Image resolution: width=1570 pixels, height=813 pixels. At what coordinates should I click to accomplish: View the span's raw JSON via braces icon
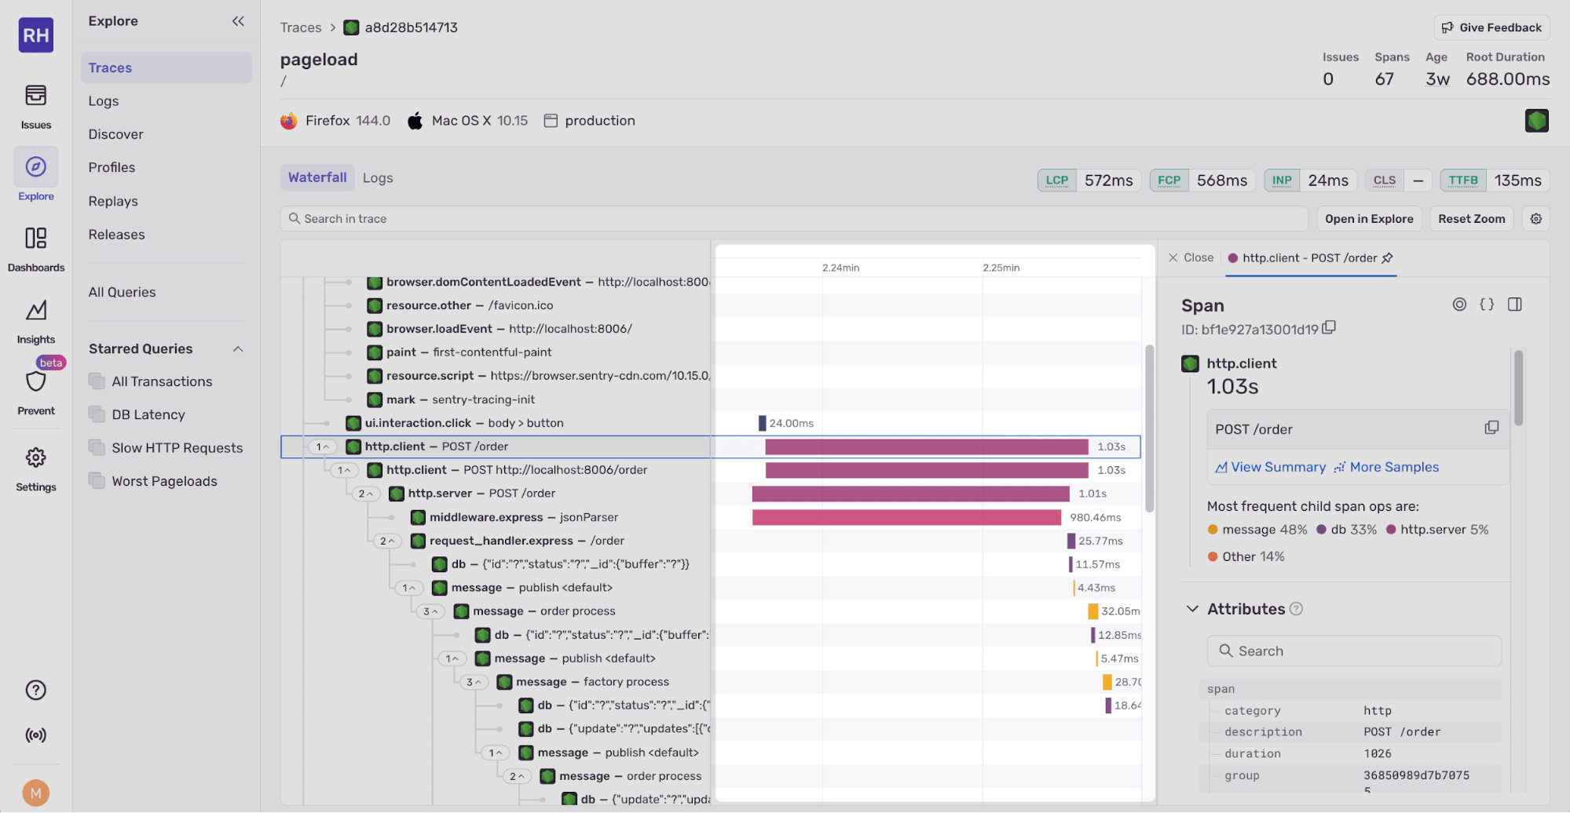pos(1487,304)
